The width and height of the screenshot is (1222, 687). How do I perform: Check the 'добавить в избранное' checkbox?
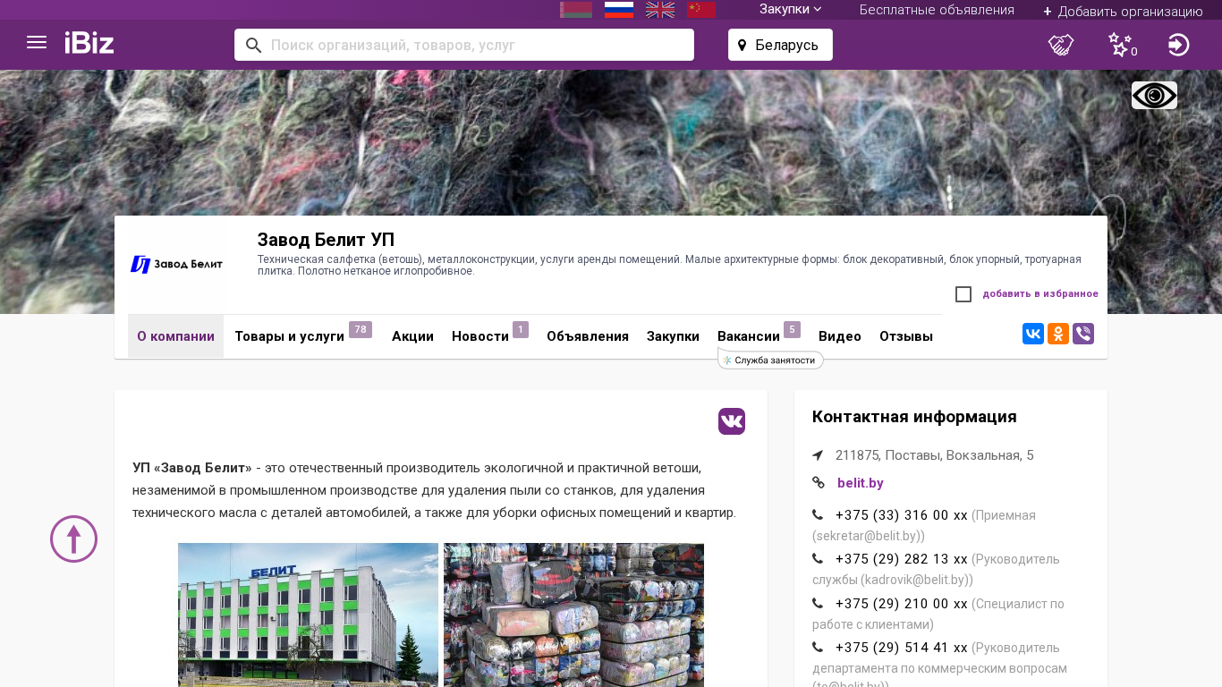tap(963, 294)
